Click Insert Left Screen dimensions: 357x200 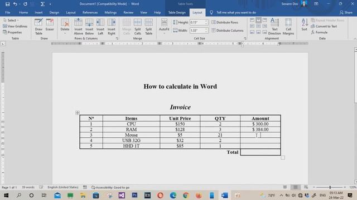[x=100, y=27]
